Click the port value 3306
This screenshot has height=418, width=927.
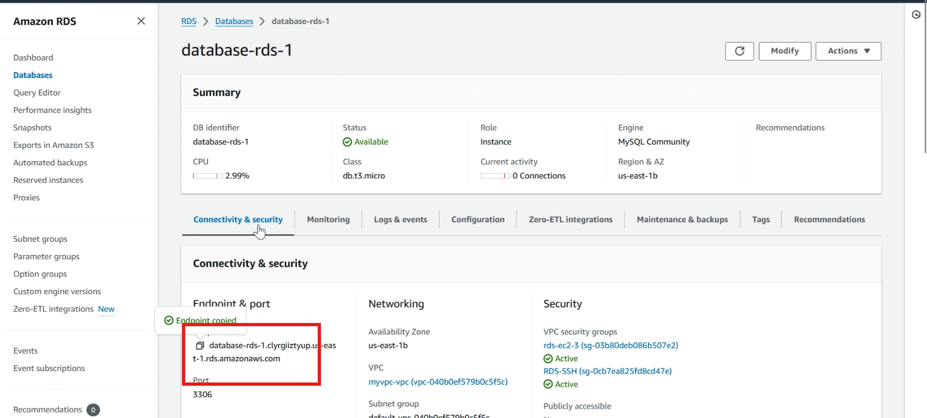click(202, 394)
